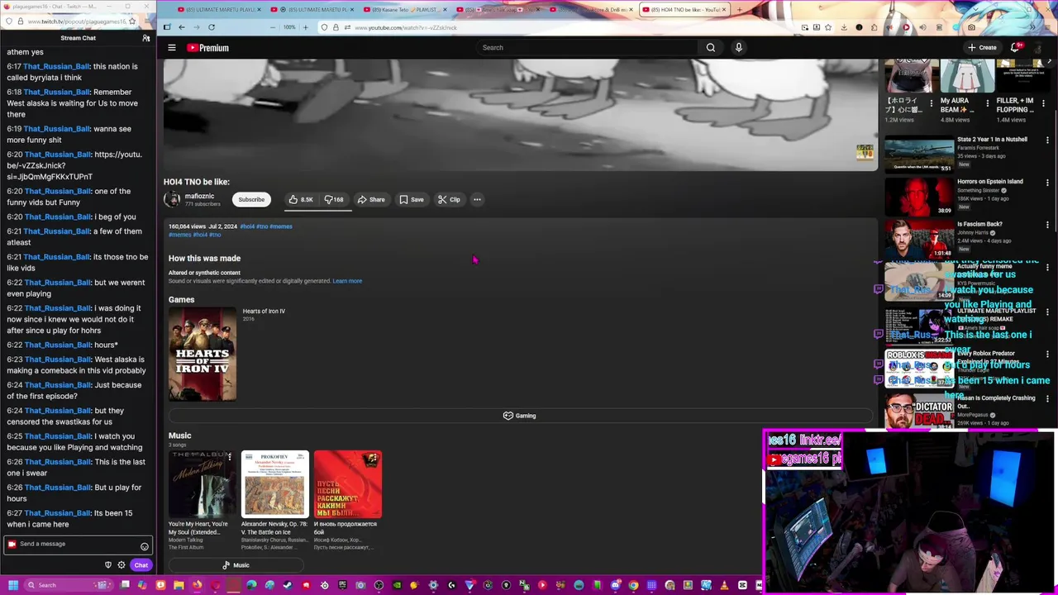Screen dimensions: 1058x595
Task: Reload the browser page
Action: point(212,27)
